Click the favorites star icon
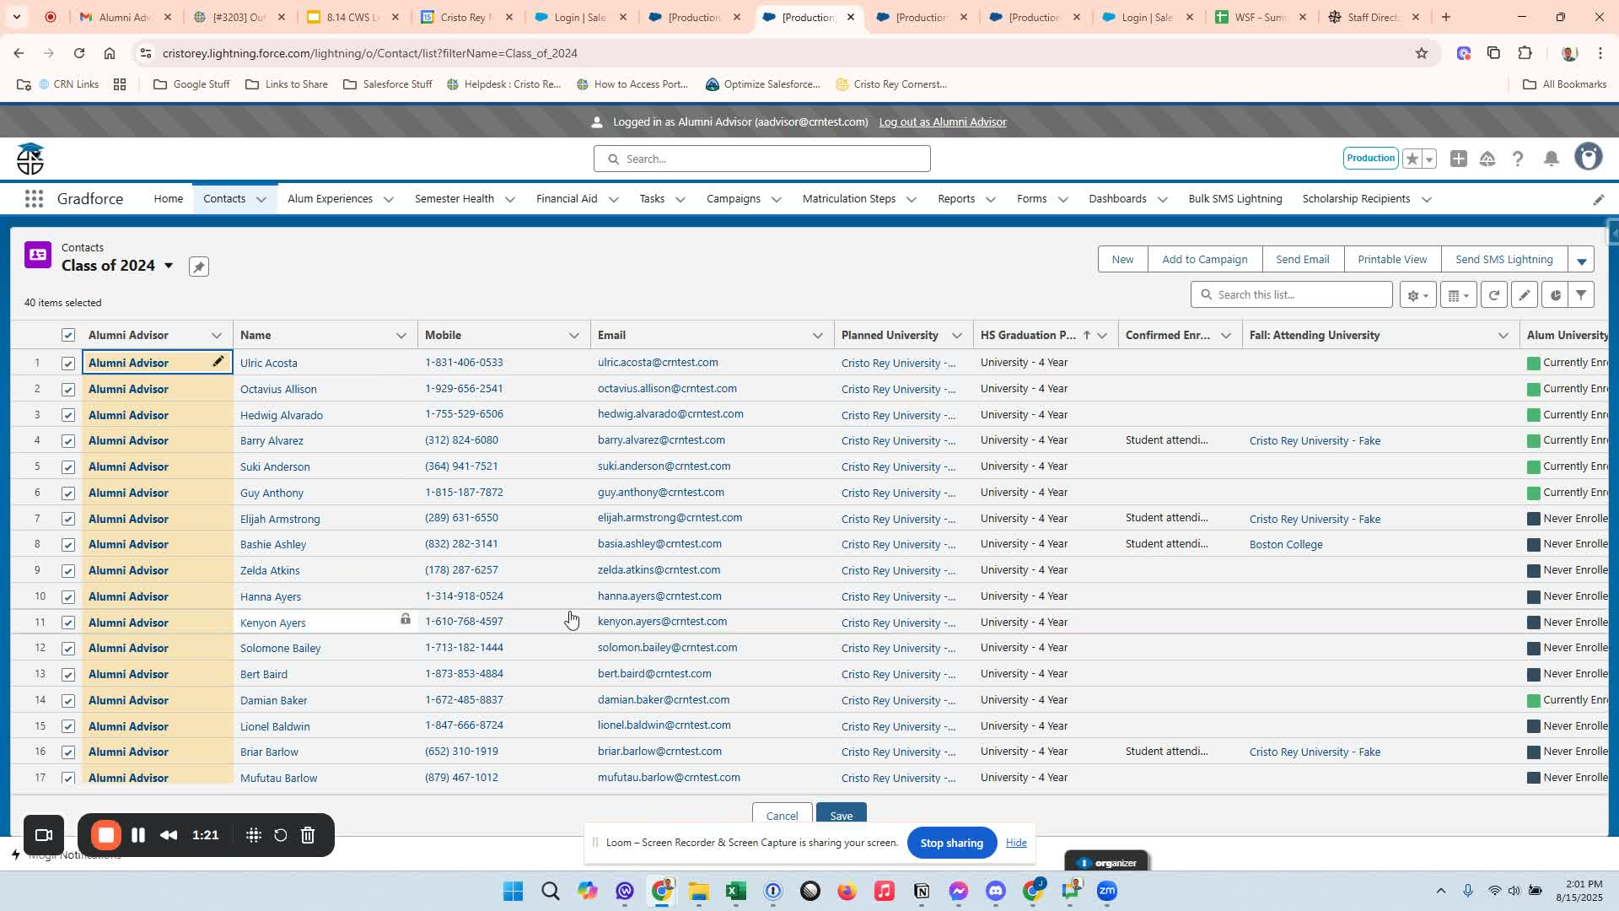 pyautogui.click(x=1412, y=159)
